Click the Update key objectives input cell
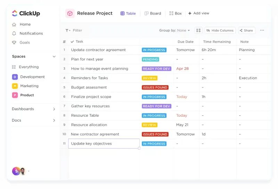This screenshot has height=189, width=278. click(x=104, y=143)
